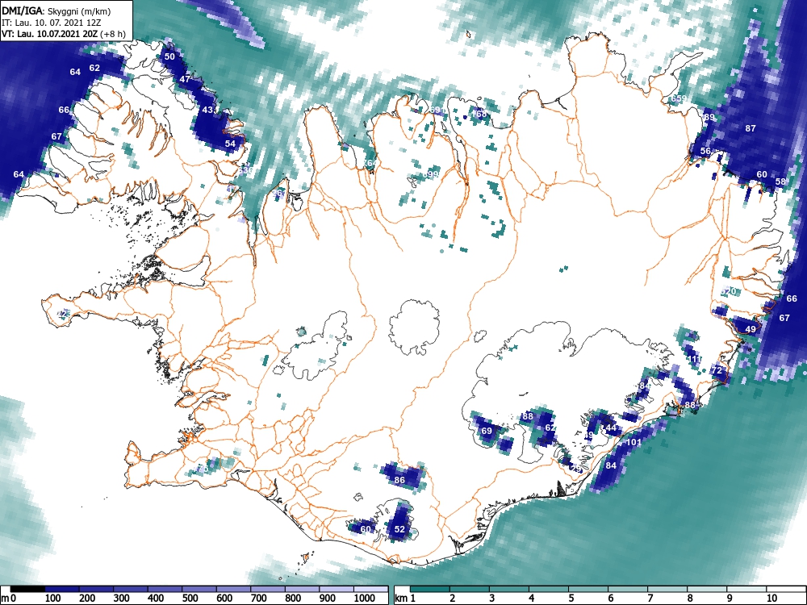The image size is (807, 605).
Task: Select the visibility value '101' on the southeast coast
Action: point(633,442)
